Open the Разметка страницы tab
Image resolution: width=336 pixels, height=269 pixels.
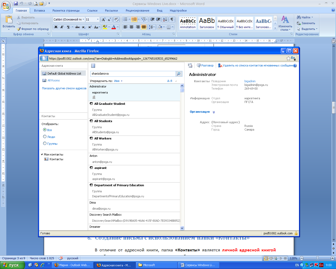click(66, 11)
